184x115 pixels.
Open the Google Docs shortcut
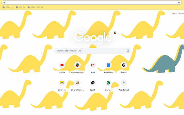point(108,65)
